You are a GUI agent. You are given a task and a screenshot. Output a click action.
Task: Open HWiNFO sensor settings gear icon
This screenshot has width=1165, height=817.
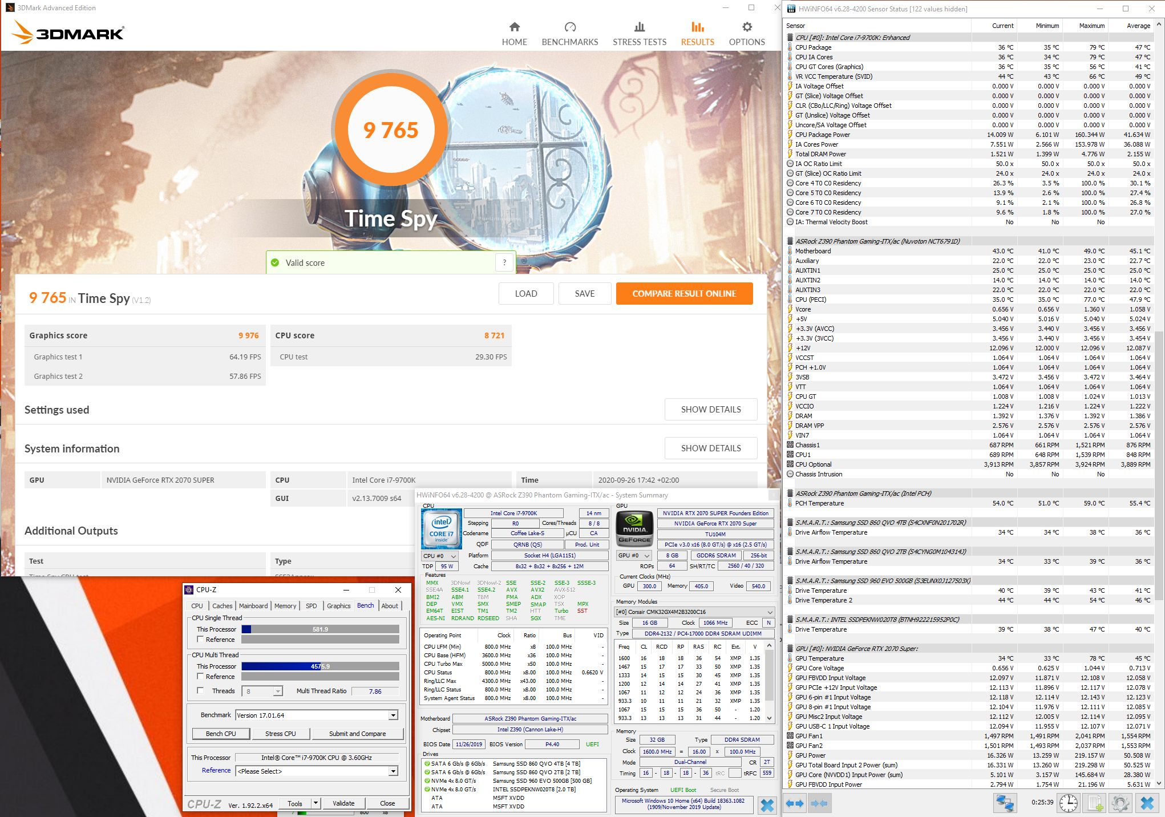pos(1120,803)
